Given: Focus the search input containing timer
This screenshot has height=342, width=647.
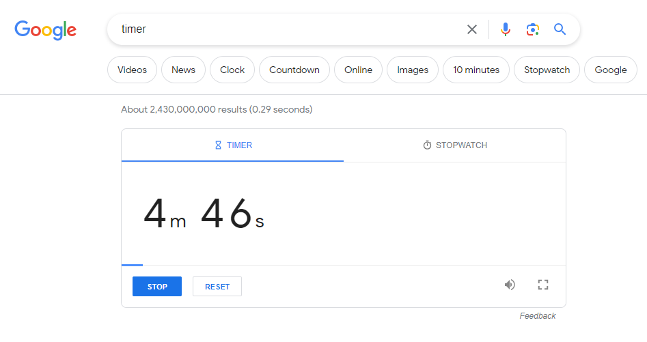Looking at the screenshot, I should (289, 29).
